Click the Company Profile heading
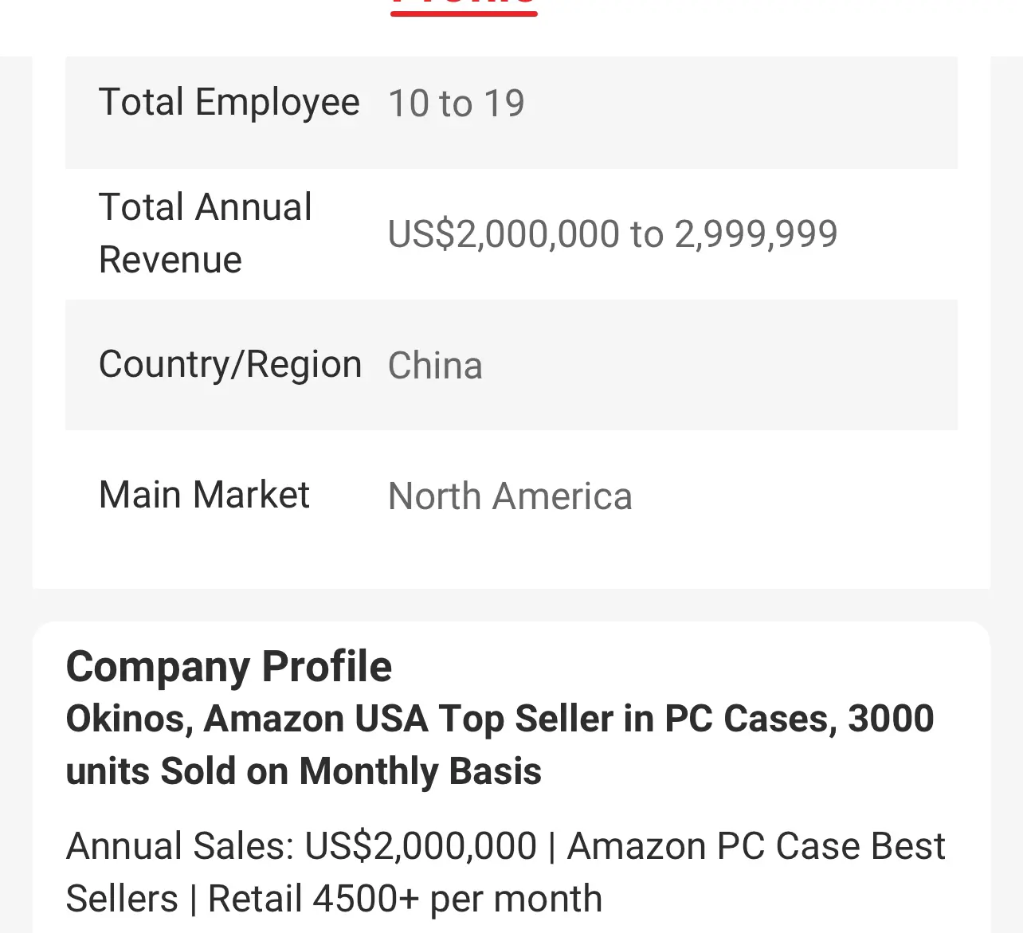 pos(229,667)
